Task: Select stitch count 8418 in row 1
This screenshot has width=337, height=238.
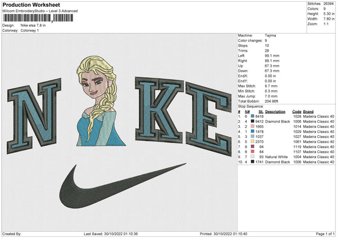Action: [x=259, y=116]
